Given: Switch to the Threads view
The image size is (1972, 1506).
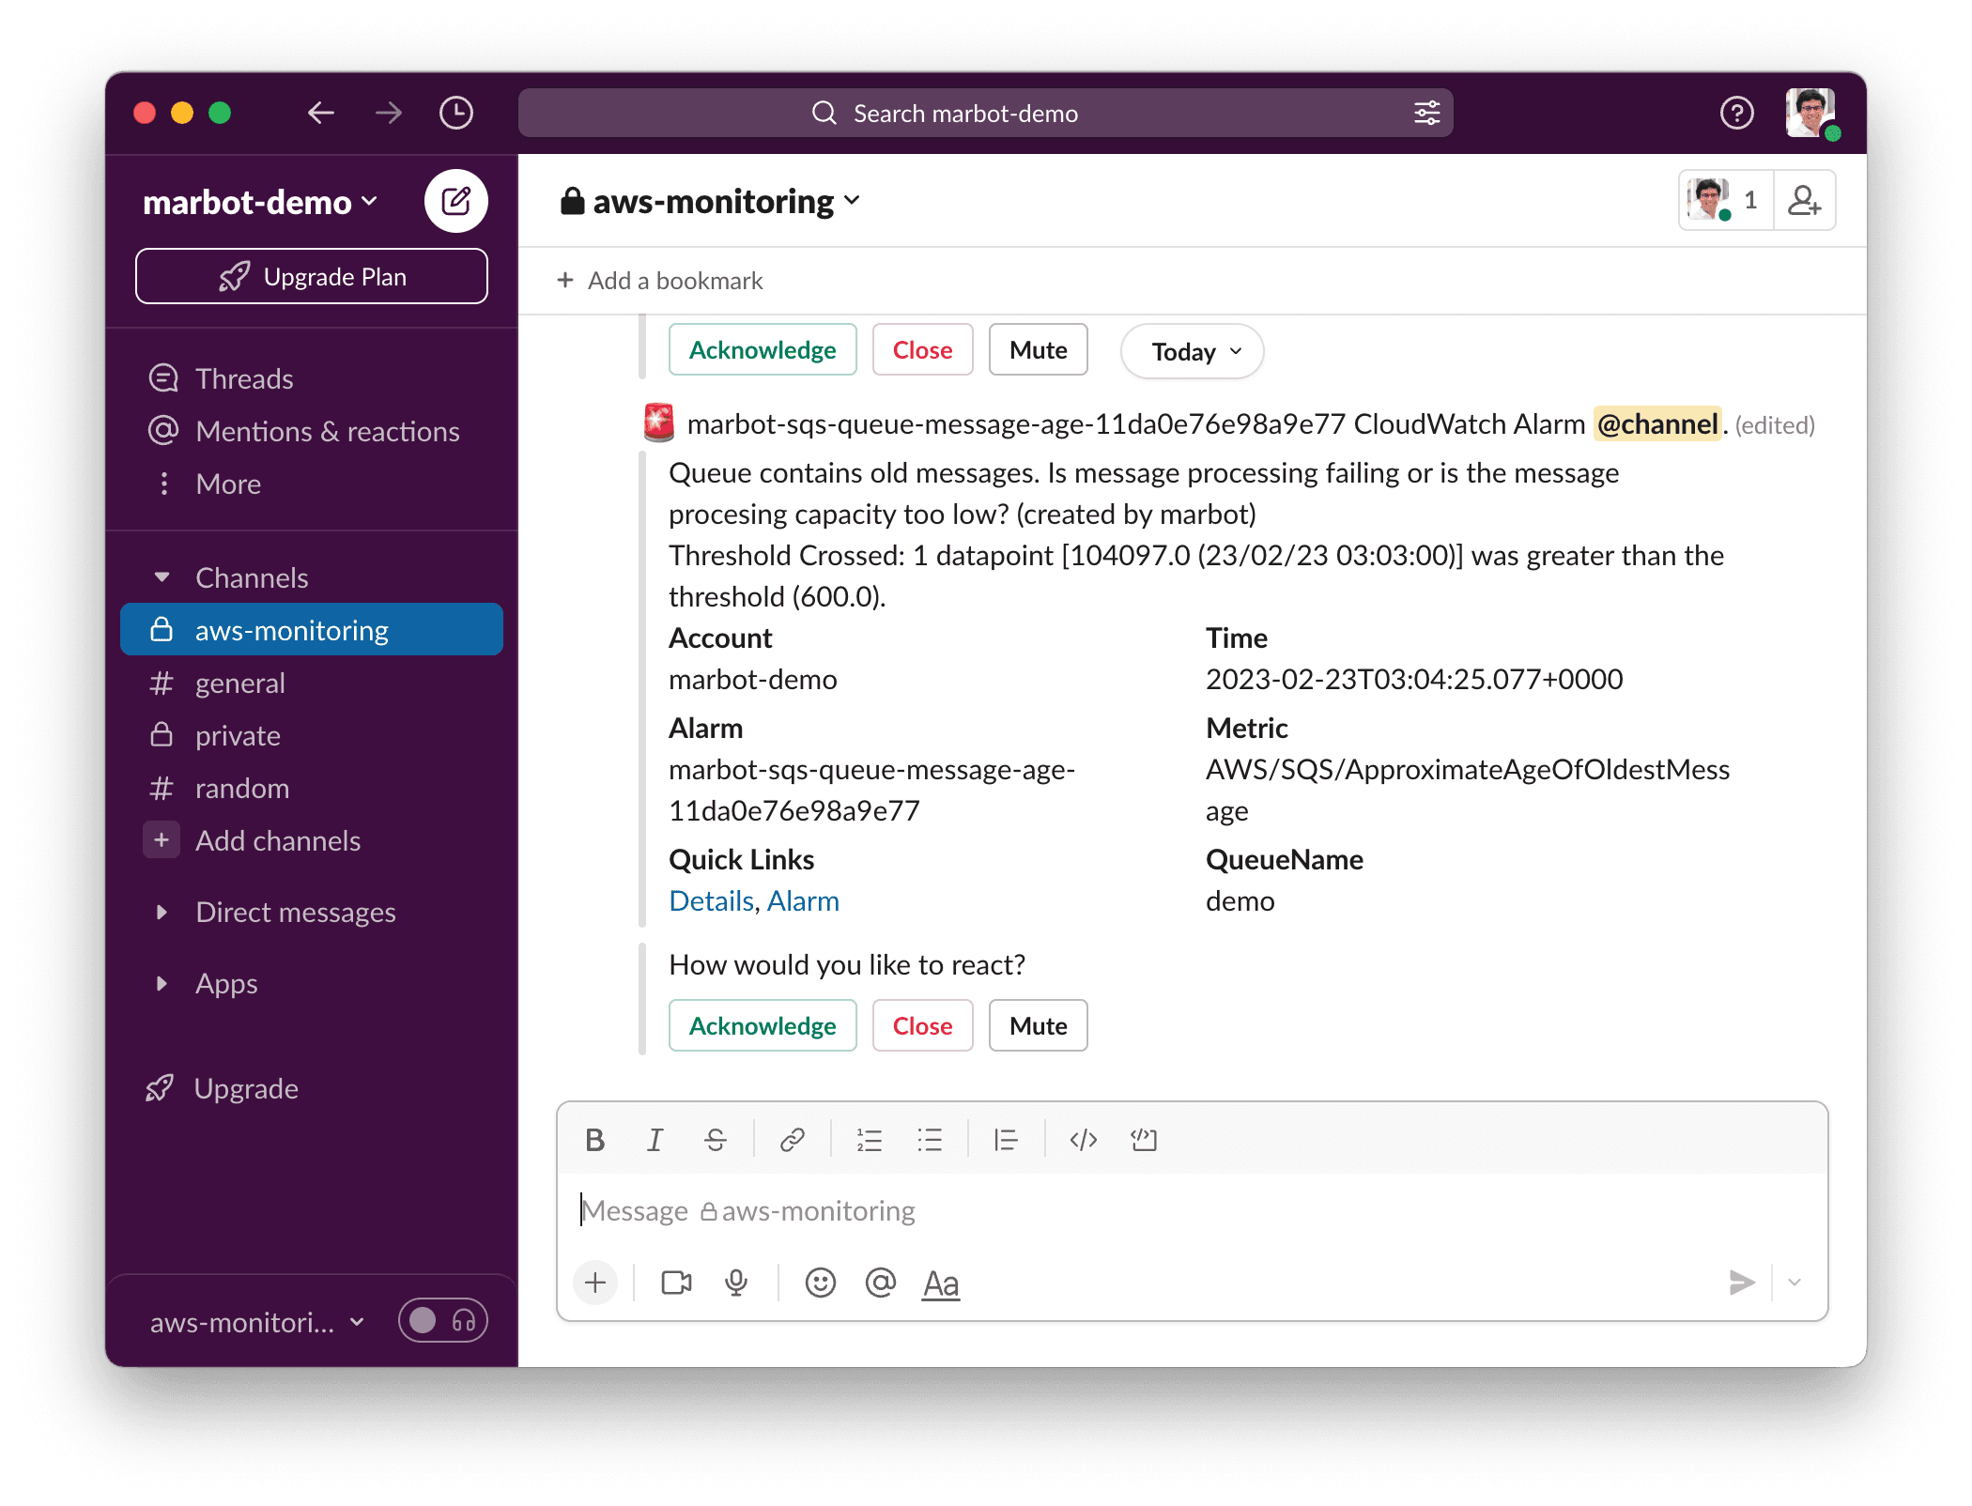Looking at the screenshot, I should tap(244, 377).
